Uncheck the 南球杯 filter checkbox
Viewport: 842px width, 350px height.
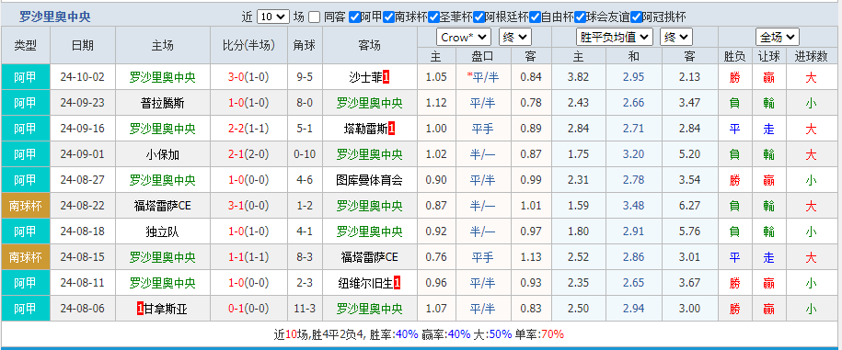(x=388, y=17)
